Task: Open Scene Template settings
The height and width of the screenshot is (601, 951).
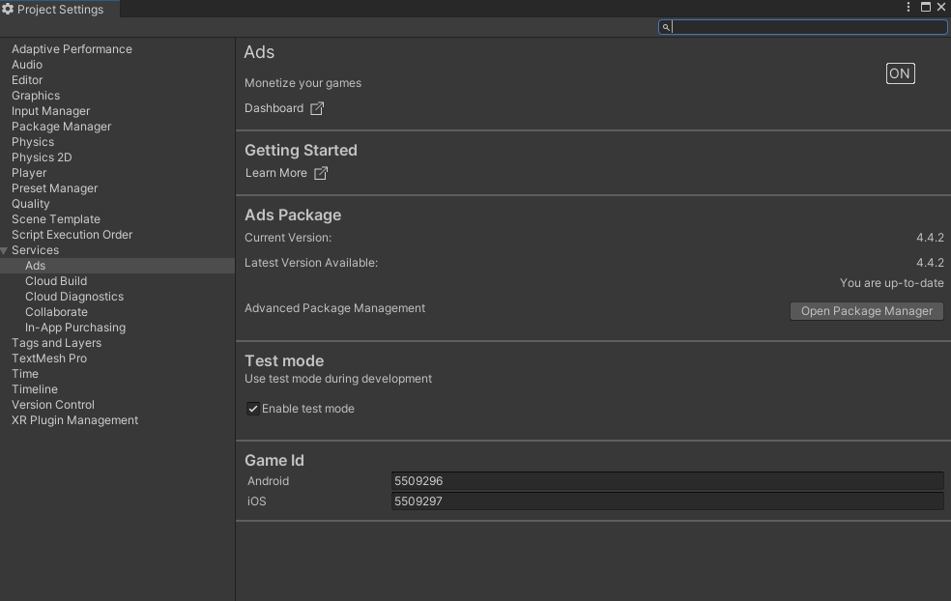Action: 56,219
